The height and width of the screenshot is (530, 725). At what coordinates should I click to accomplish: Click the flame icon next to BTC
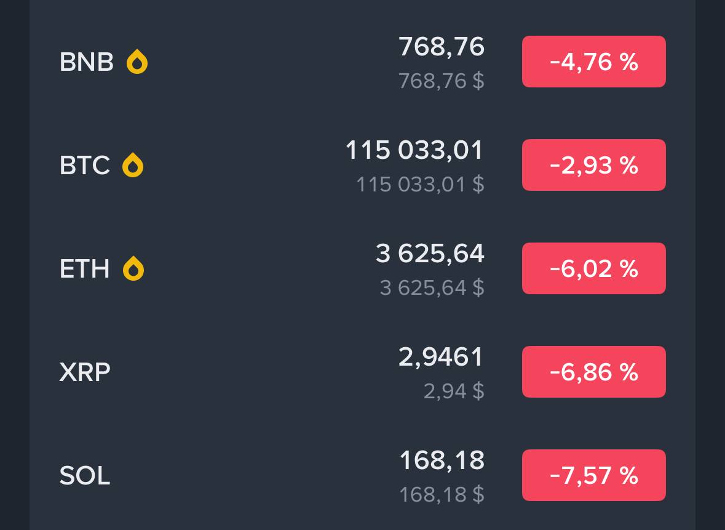(133, 165)
